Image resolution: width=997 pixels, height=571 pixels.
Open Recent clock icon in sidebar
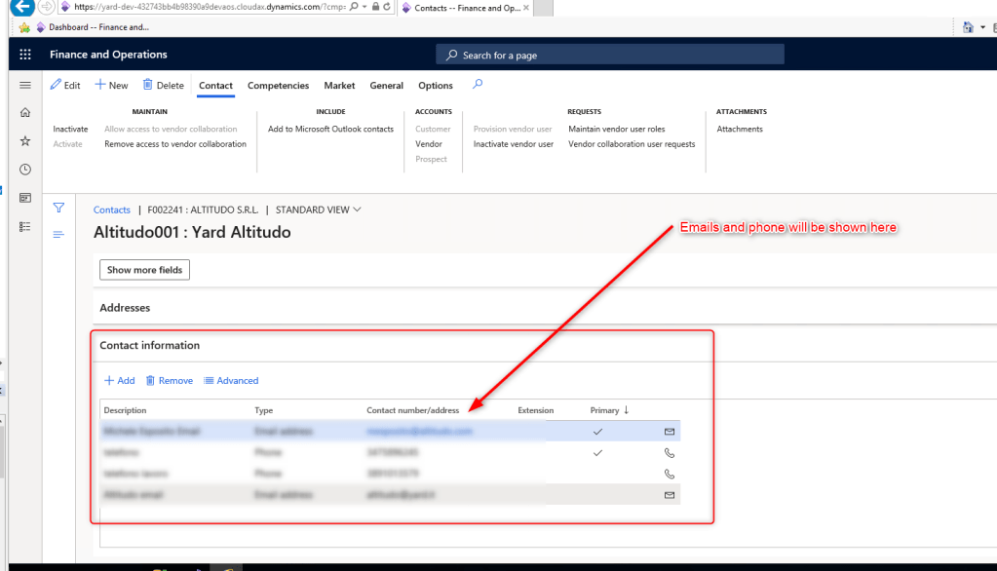[x=25, y=170]
